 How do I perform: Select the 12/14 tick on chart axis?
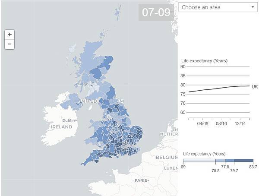pyautogui.click(x=240, y=123)
